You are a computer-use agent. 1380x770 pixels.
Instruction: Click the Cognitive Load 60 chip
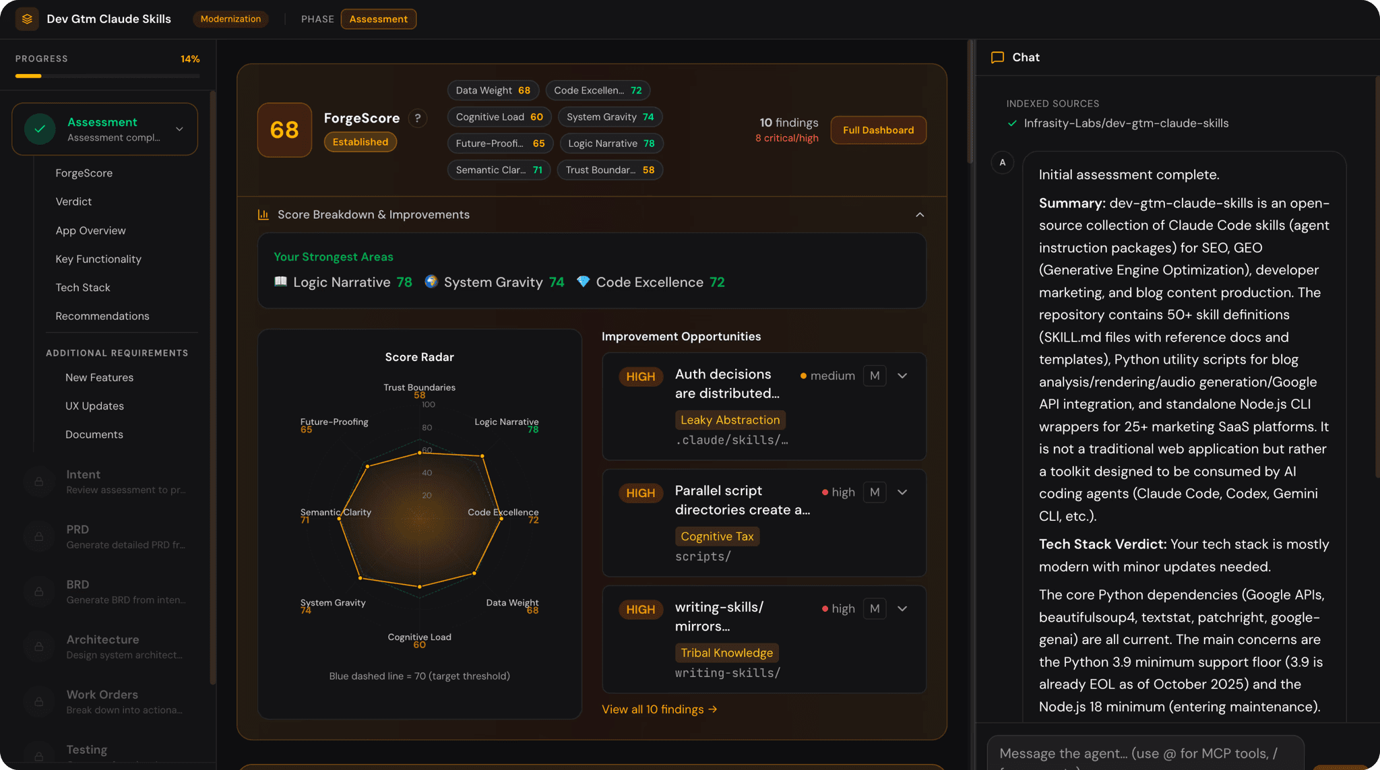pos(499,117)
